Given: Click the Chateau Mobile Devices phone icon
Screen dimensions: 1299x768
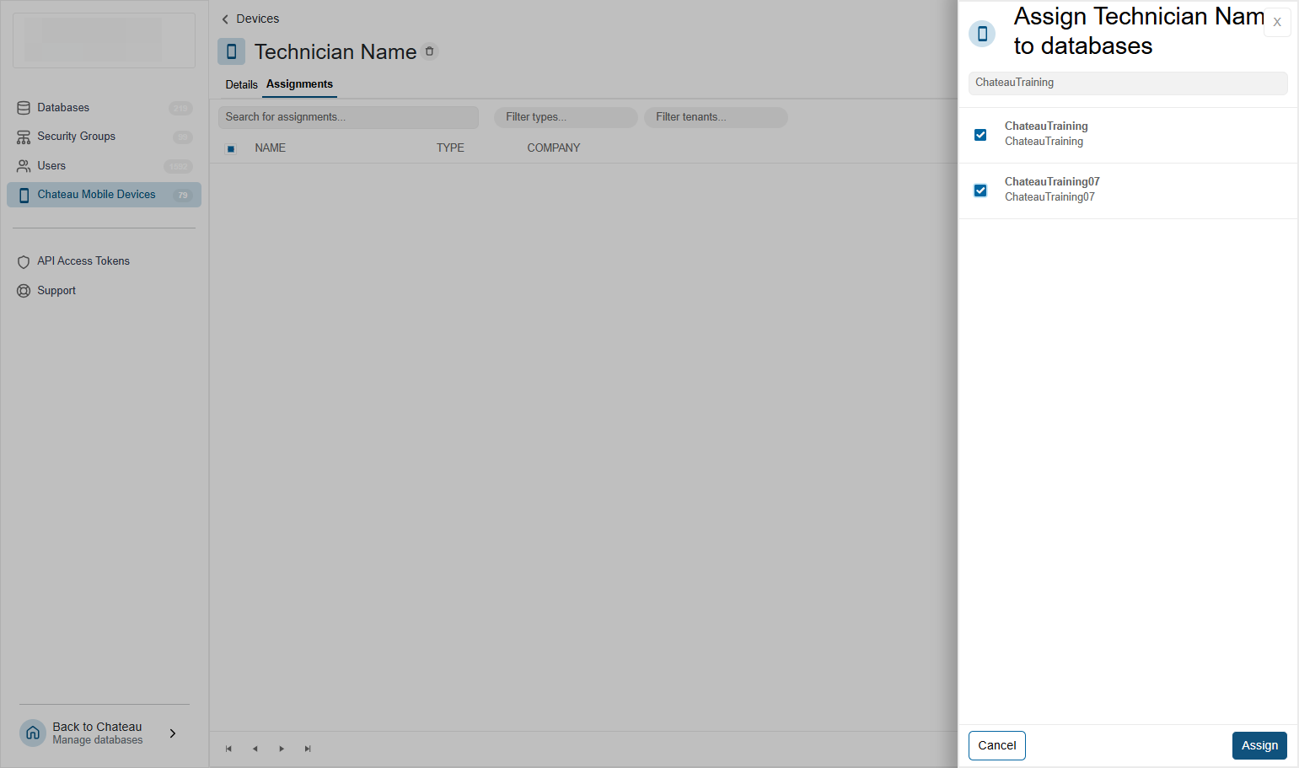Looking at the screenshot, I should (24, 195).
